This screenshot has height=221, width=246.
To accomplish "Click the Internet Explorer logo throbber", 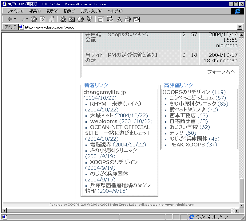I will pos(237,11).
